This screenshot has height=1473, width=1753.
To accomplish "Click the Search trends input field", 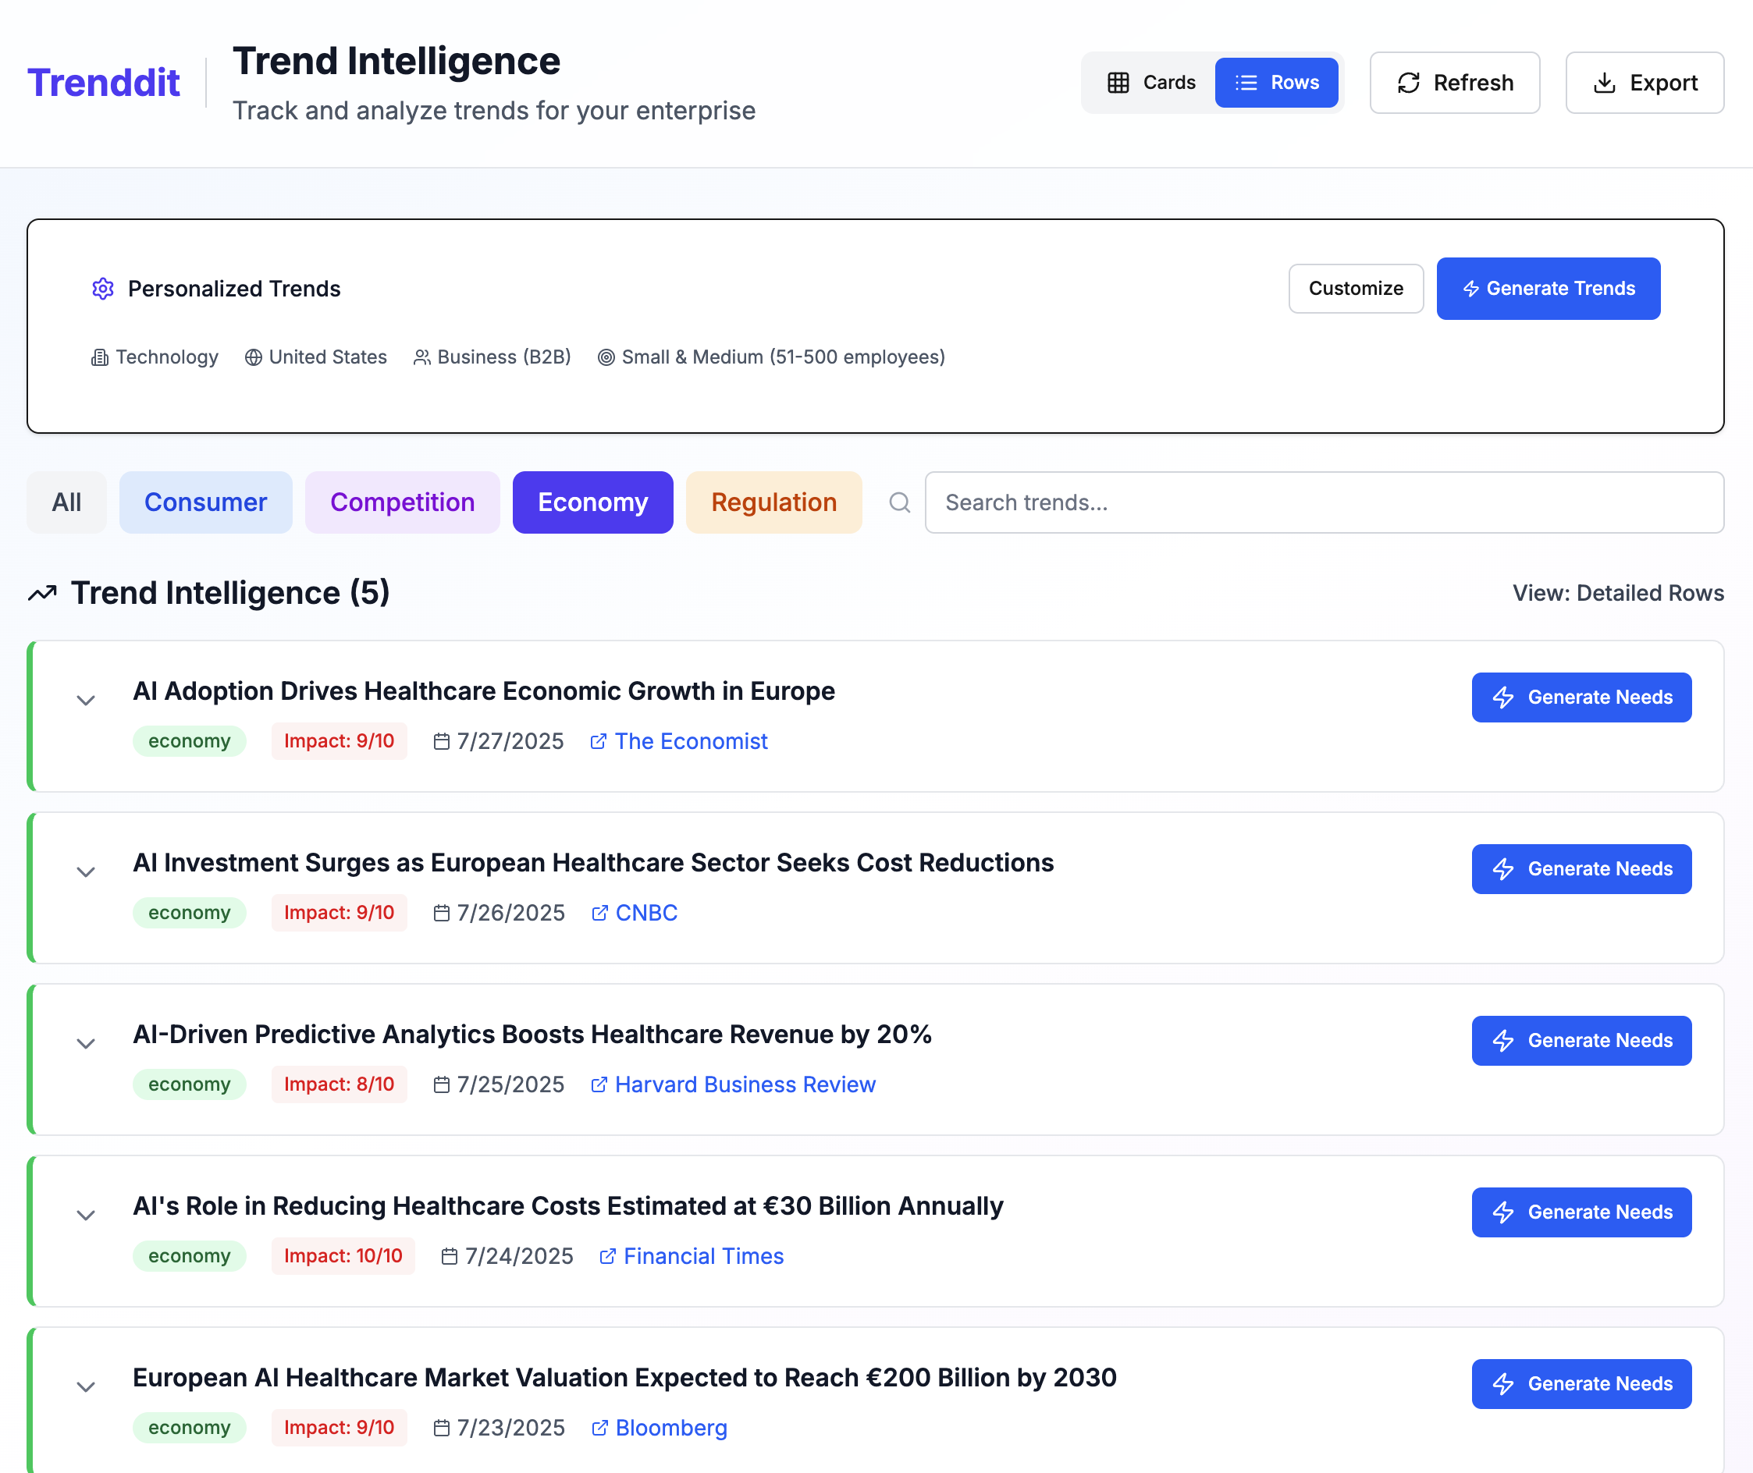I will tap(1324, 502).
